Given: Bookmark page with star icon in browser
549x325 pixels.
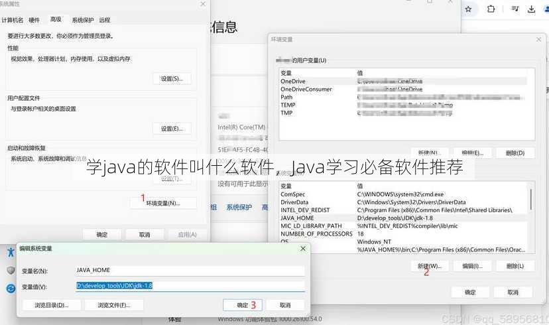Looking at the screenshot, I should (468, 9).
